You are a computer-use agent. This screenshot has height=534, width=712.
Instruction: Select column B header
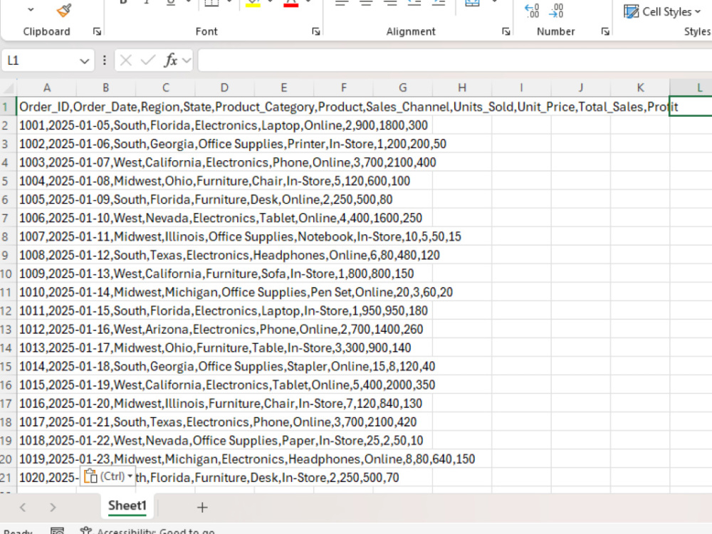coord(106,87)
